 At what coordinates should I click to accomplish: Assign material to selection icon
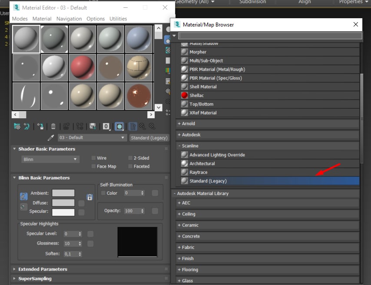point(40,126)
